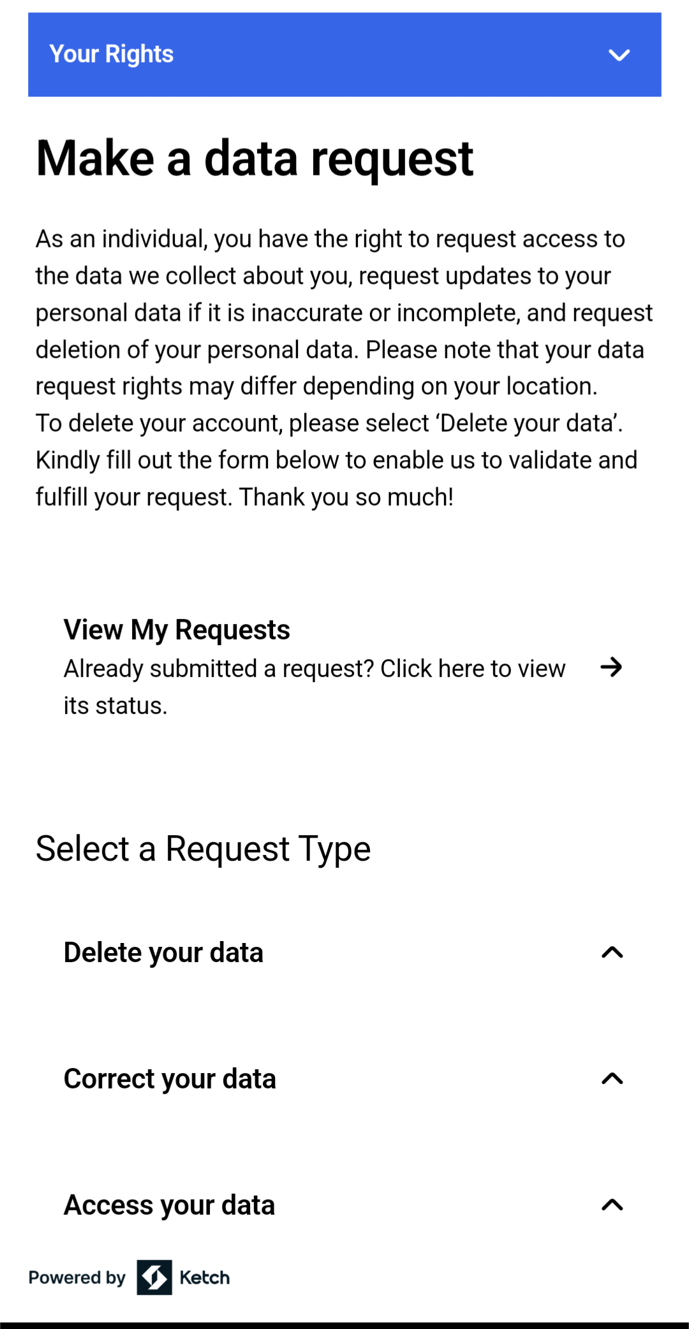The width and height of the screenshot is (689, 1329).
Task: Click the Select a Request Type heading
Action: (204, 849)
